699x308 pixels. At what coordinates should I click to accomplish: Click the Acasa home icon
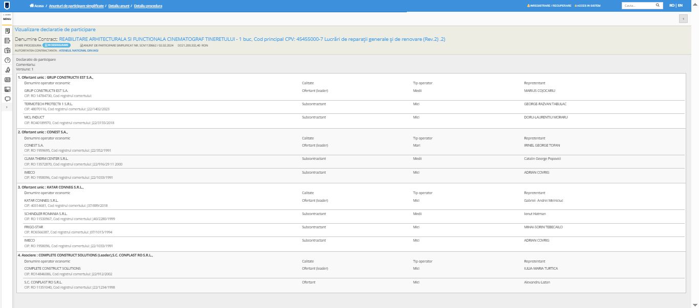[32, 5]
